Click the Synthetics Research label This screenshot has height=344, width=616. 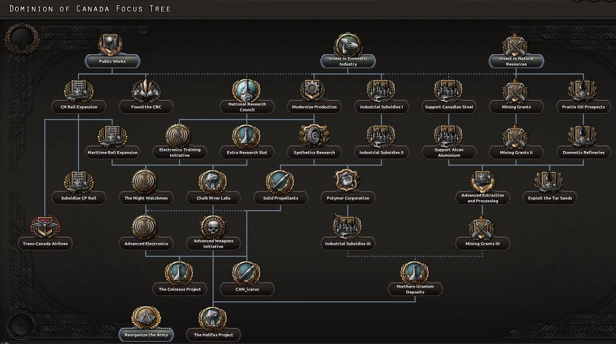coord(314,153)
